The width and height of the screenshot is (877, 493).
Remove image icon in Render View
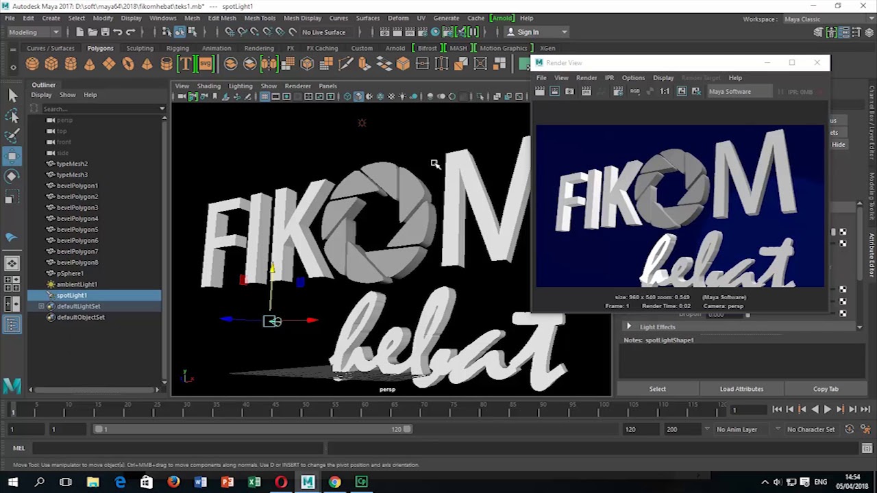click(695, 91)
